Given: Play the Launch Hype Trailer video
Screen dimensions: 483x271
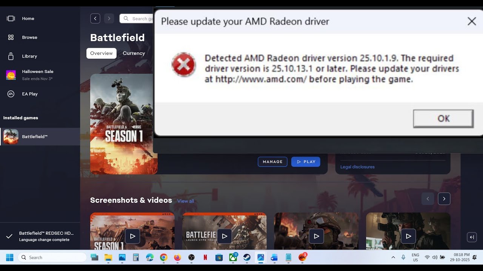Looking at the screenshot, I should pos(225,236).
